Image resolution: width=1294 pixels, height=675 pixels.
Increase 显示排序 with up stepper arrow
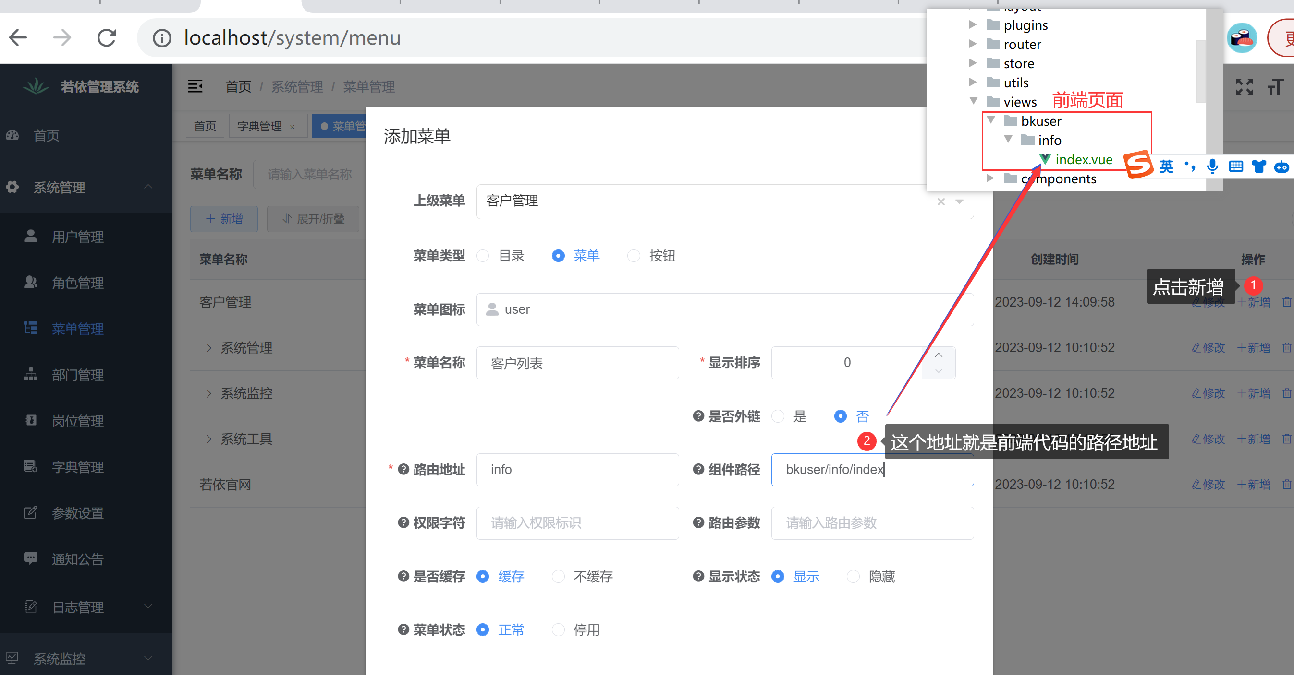pyautogui.click(x=939, y=355)
